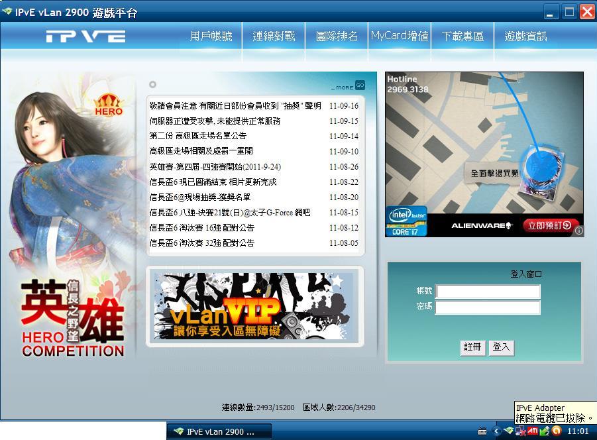The height and width of the screenshot is (440, 597).
Task: Open the on-screen keyboard tray icon
Action: [x=483, y=431]
